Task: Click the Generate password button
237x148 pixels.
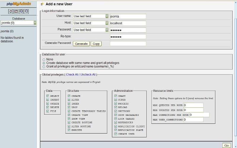Action: (x=81, y=44)
